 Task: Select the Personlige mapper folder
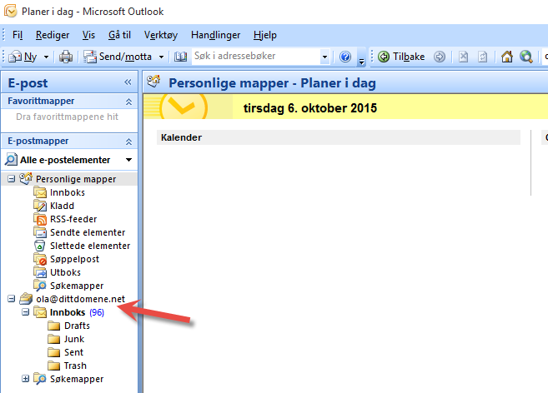coord(76,179)
